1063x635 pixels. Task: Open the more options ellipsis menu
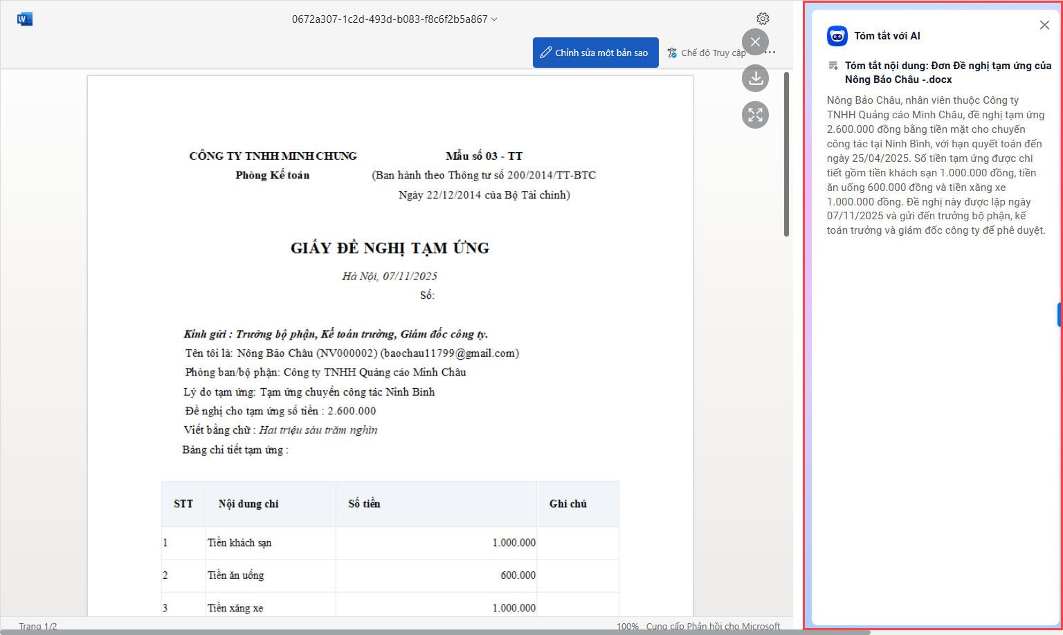pos(771,53)
